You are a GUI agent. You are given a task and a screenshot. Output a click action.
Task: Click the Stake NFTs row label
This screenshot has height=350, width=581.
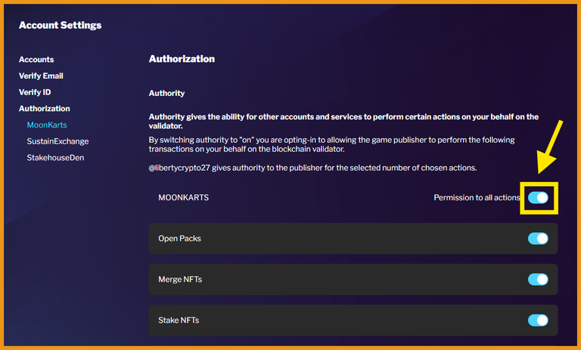pyautogui.click(x=179, y=320)
